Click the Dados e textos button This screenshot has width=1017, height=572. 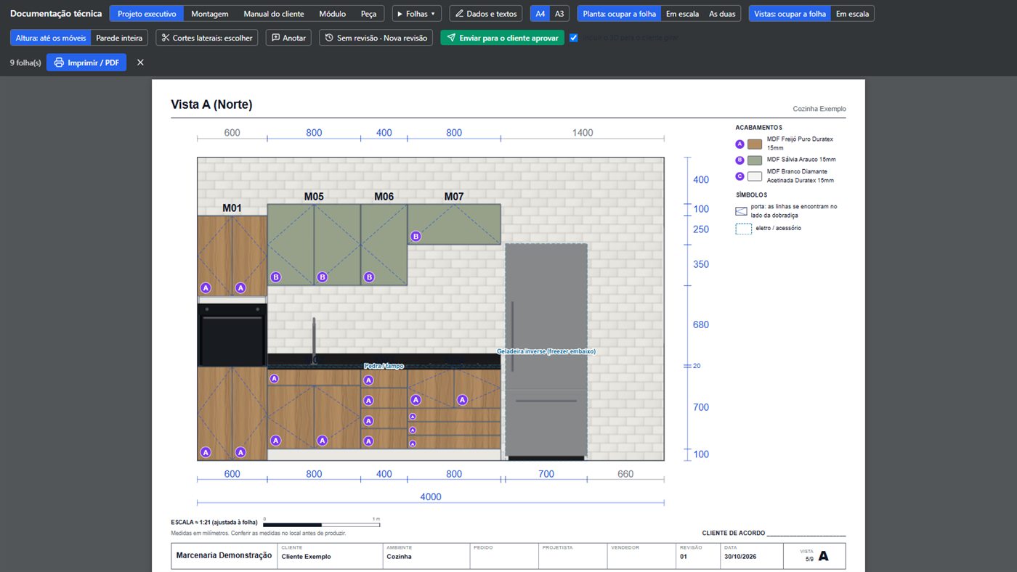coord(486,14)
